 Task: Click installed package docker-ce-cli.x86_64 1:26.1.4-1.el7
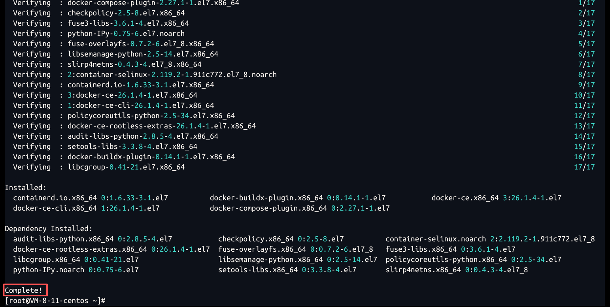coord(86,208)
